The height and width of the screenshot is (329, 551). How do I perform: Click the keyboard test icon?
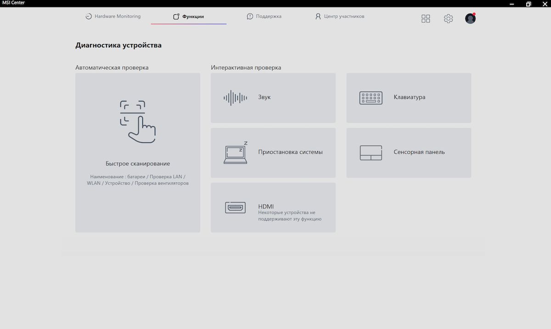371,98
